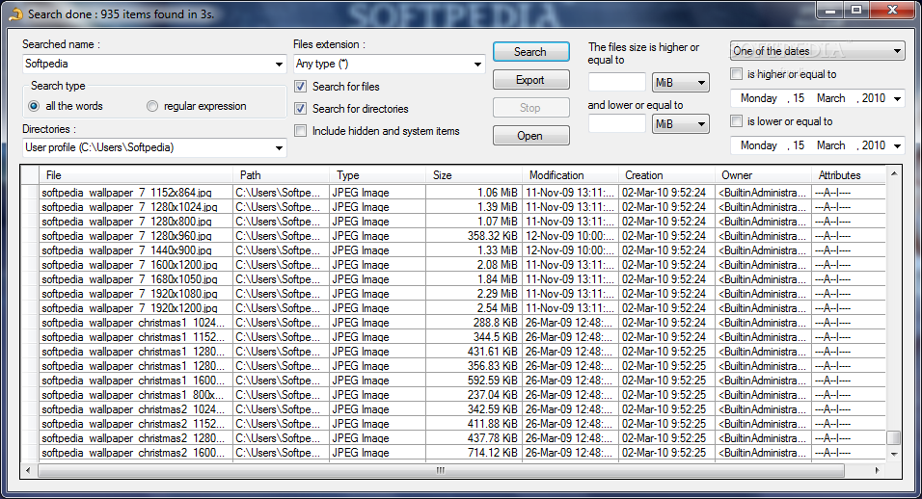Sort results by Type column header
This screenshot has width=922, height=499.
point(377,175)
